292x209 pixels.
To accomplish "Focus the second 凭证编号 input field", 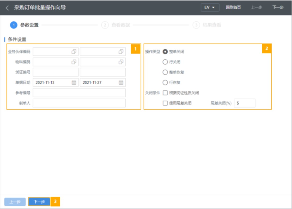I will [x=103, y=72].
